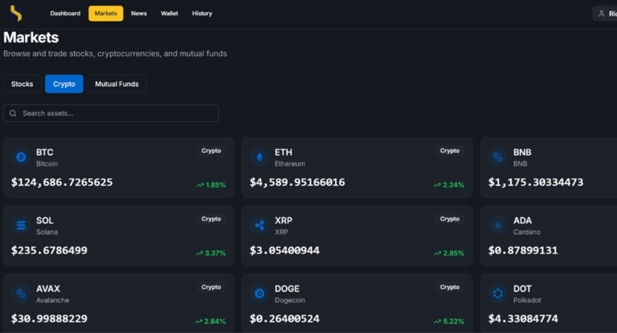Click the XRP trend arrow icon

(x=437, y=253)
